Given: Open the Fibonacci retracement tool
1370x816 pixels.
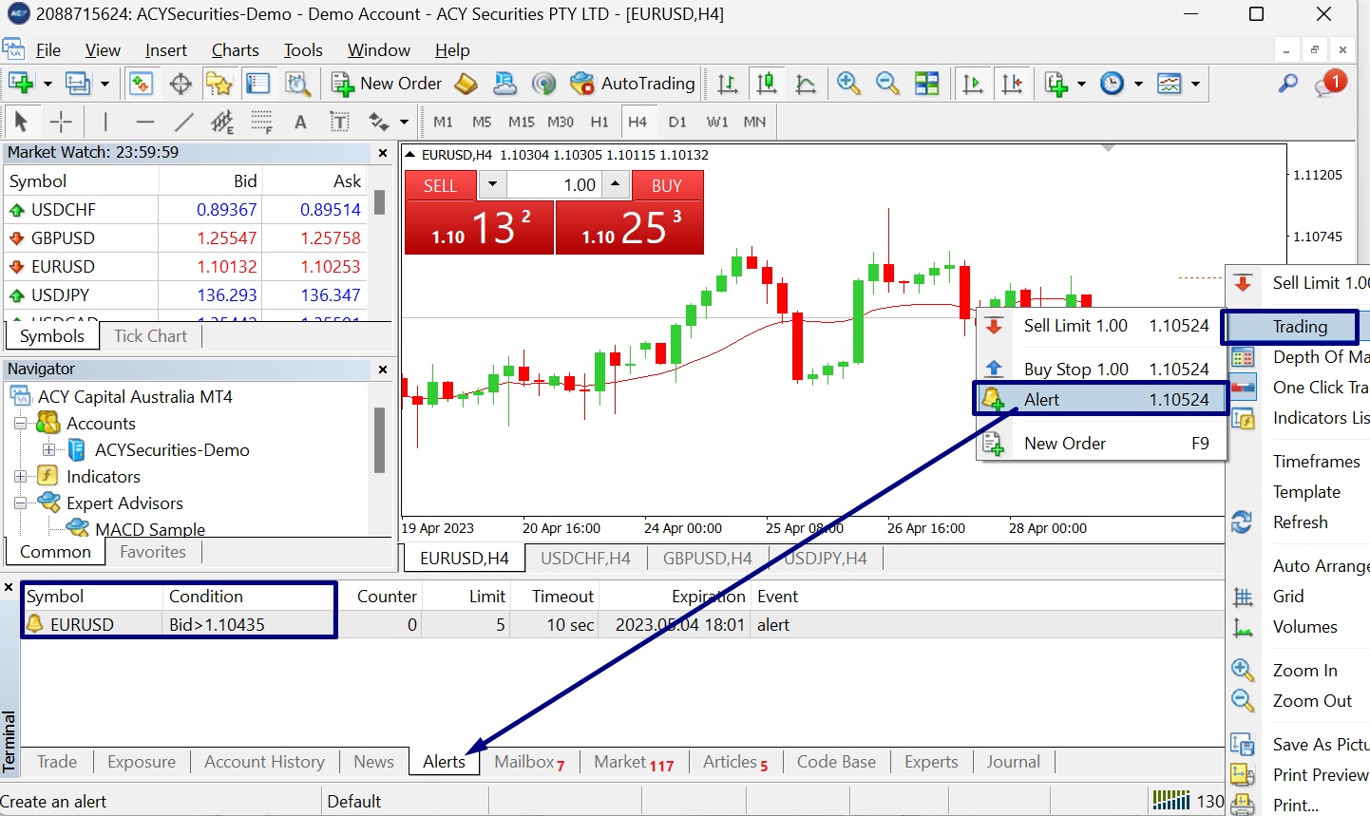Looking at the screenshot, I should point(261,122).
